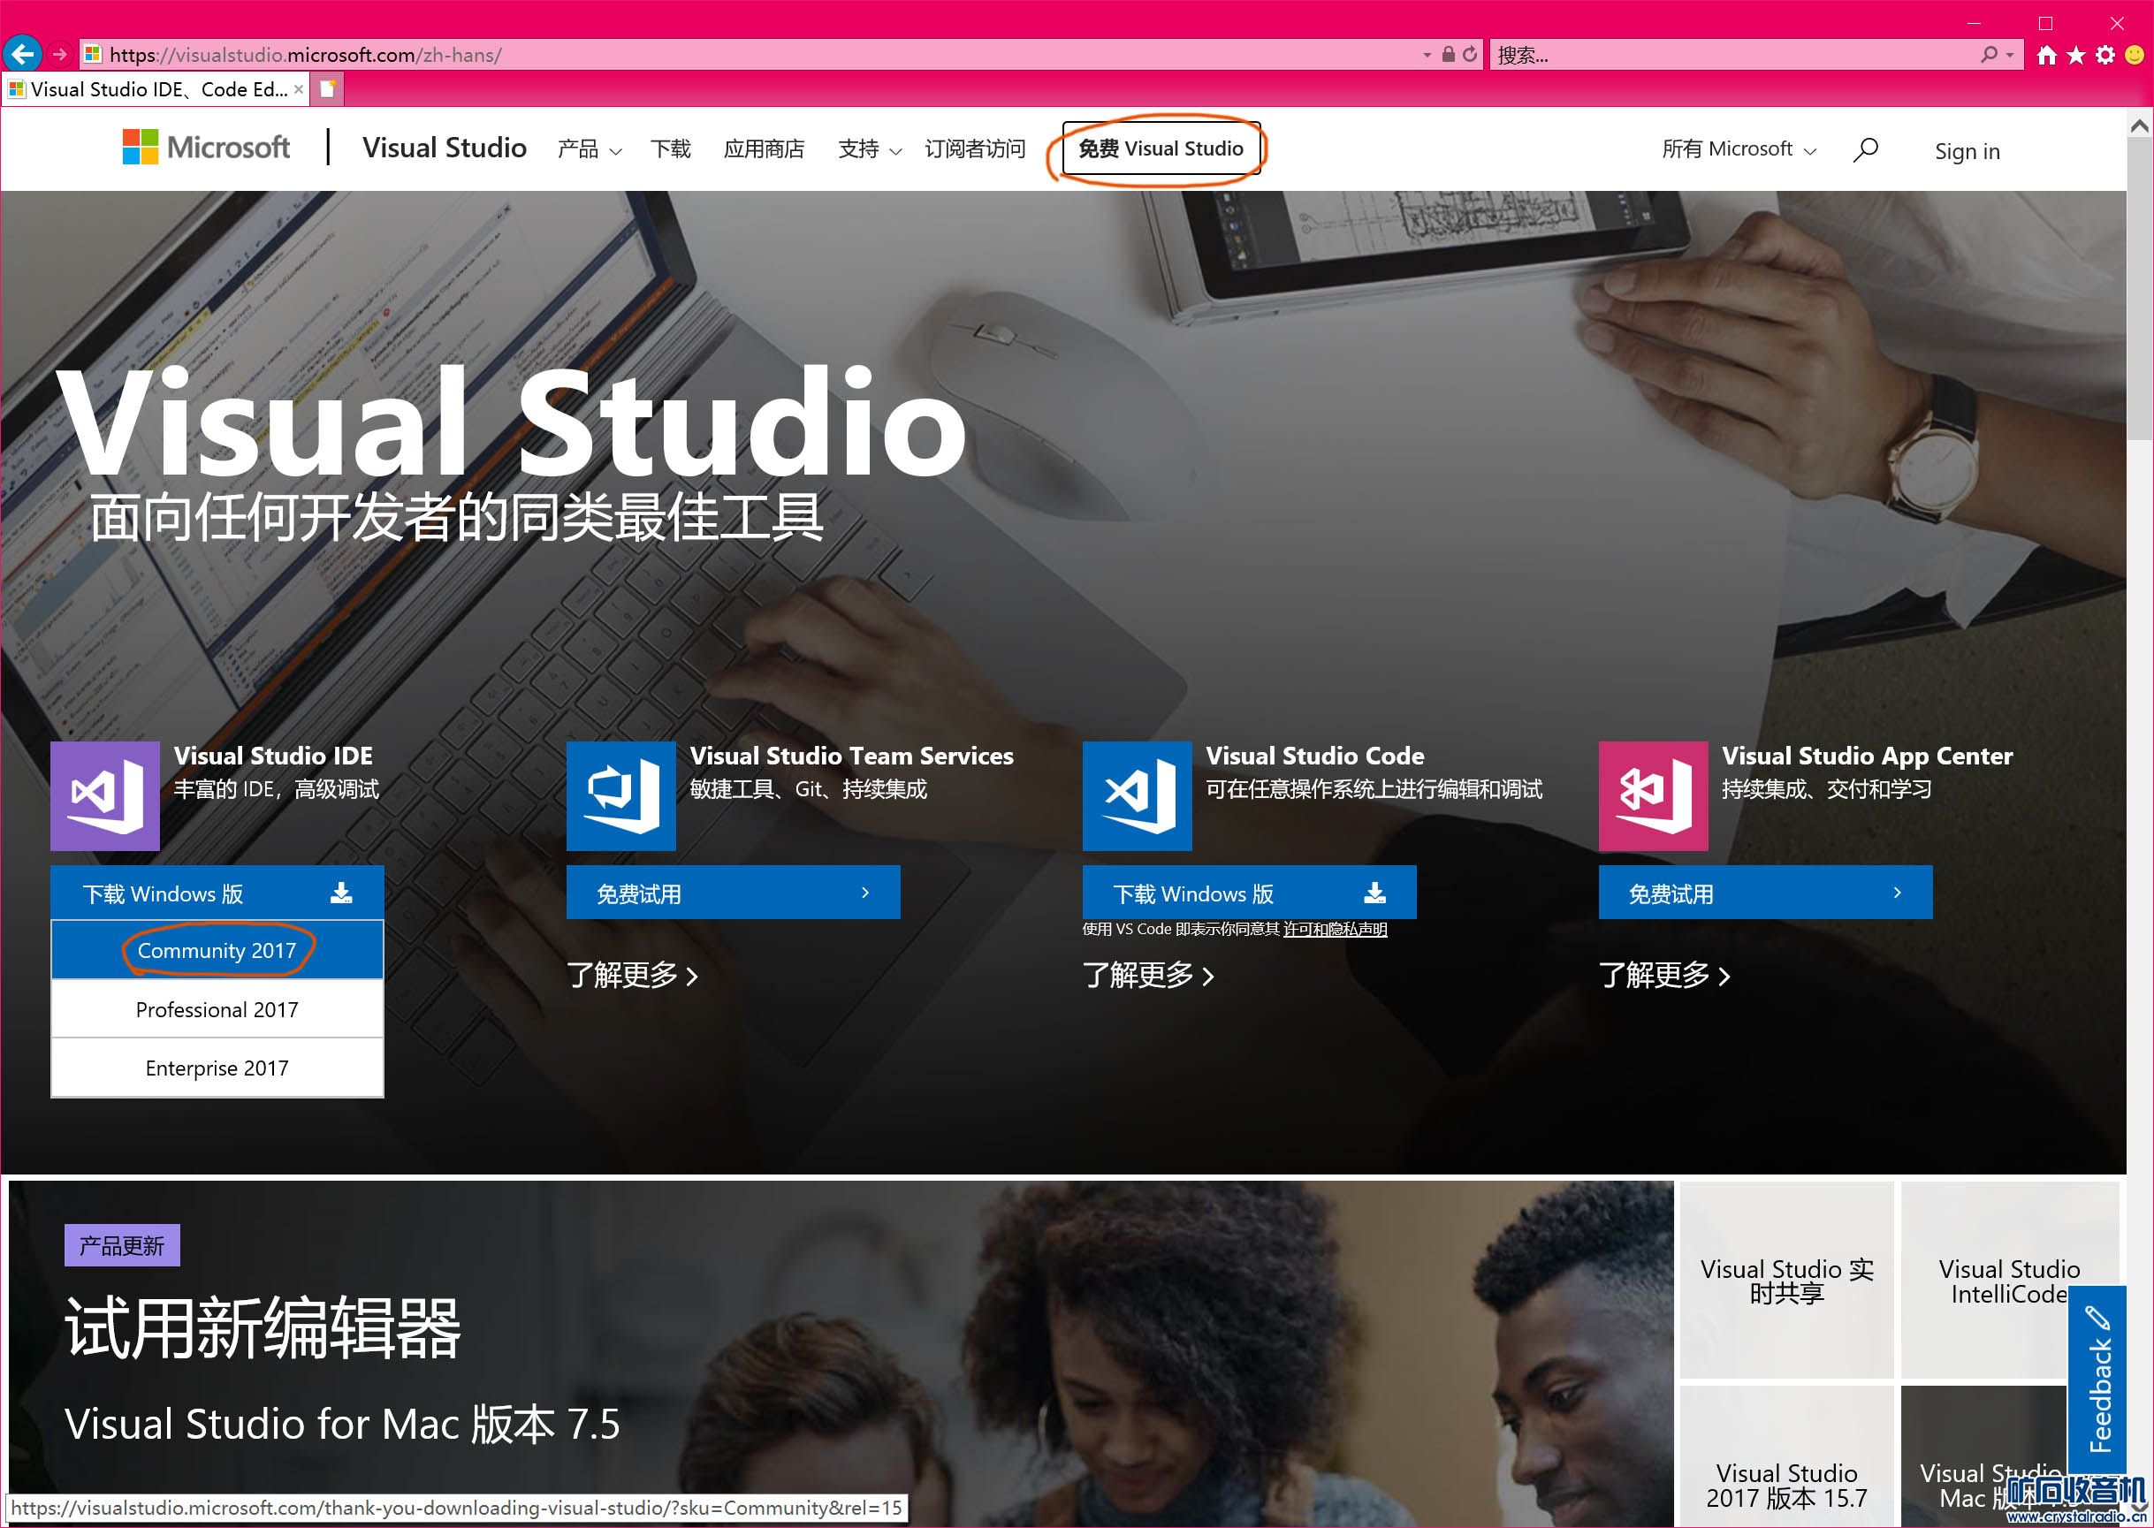Image resolution: width=2154 pixels, height=1528 pixels.
Task: Open a new browser tab
Action: (x=328, y=89)
